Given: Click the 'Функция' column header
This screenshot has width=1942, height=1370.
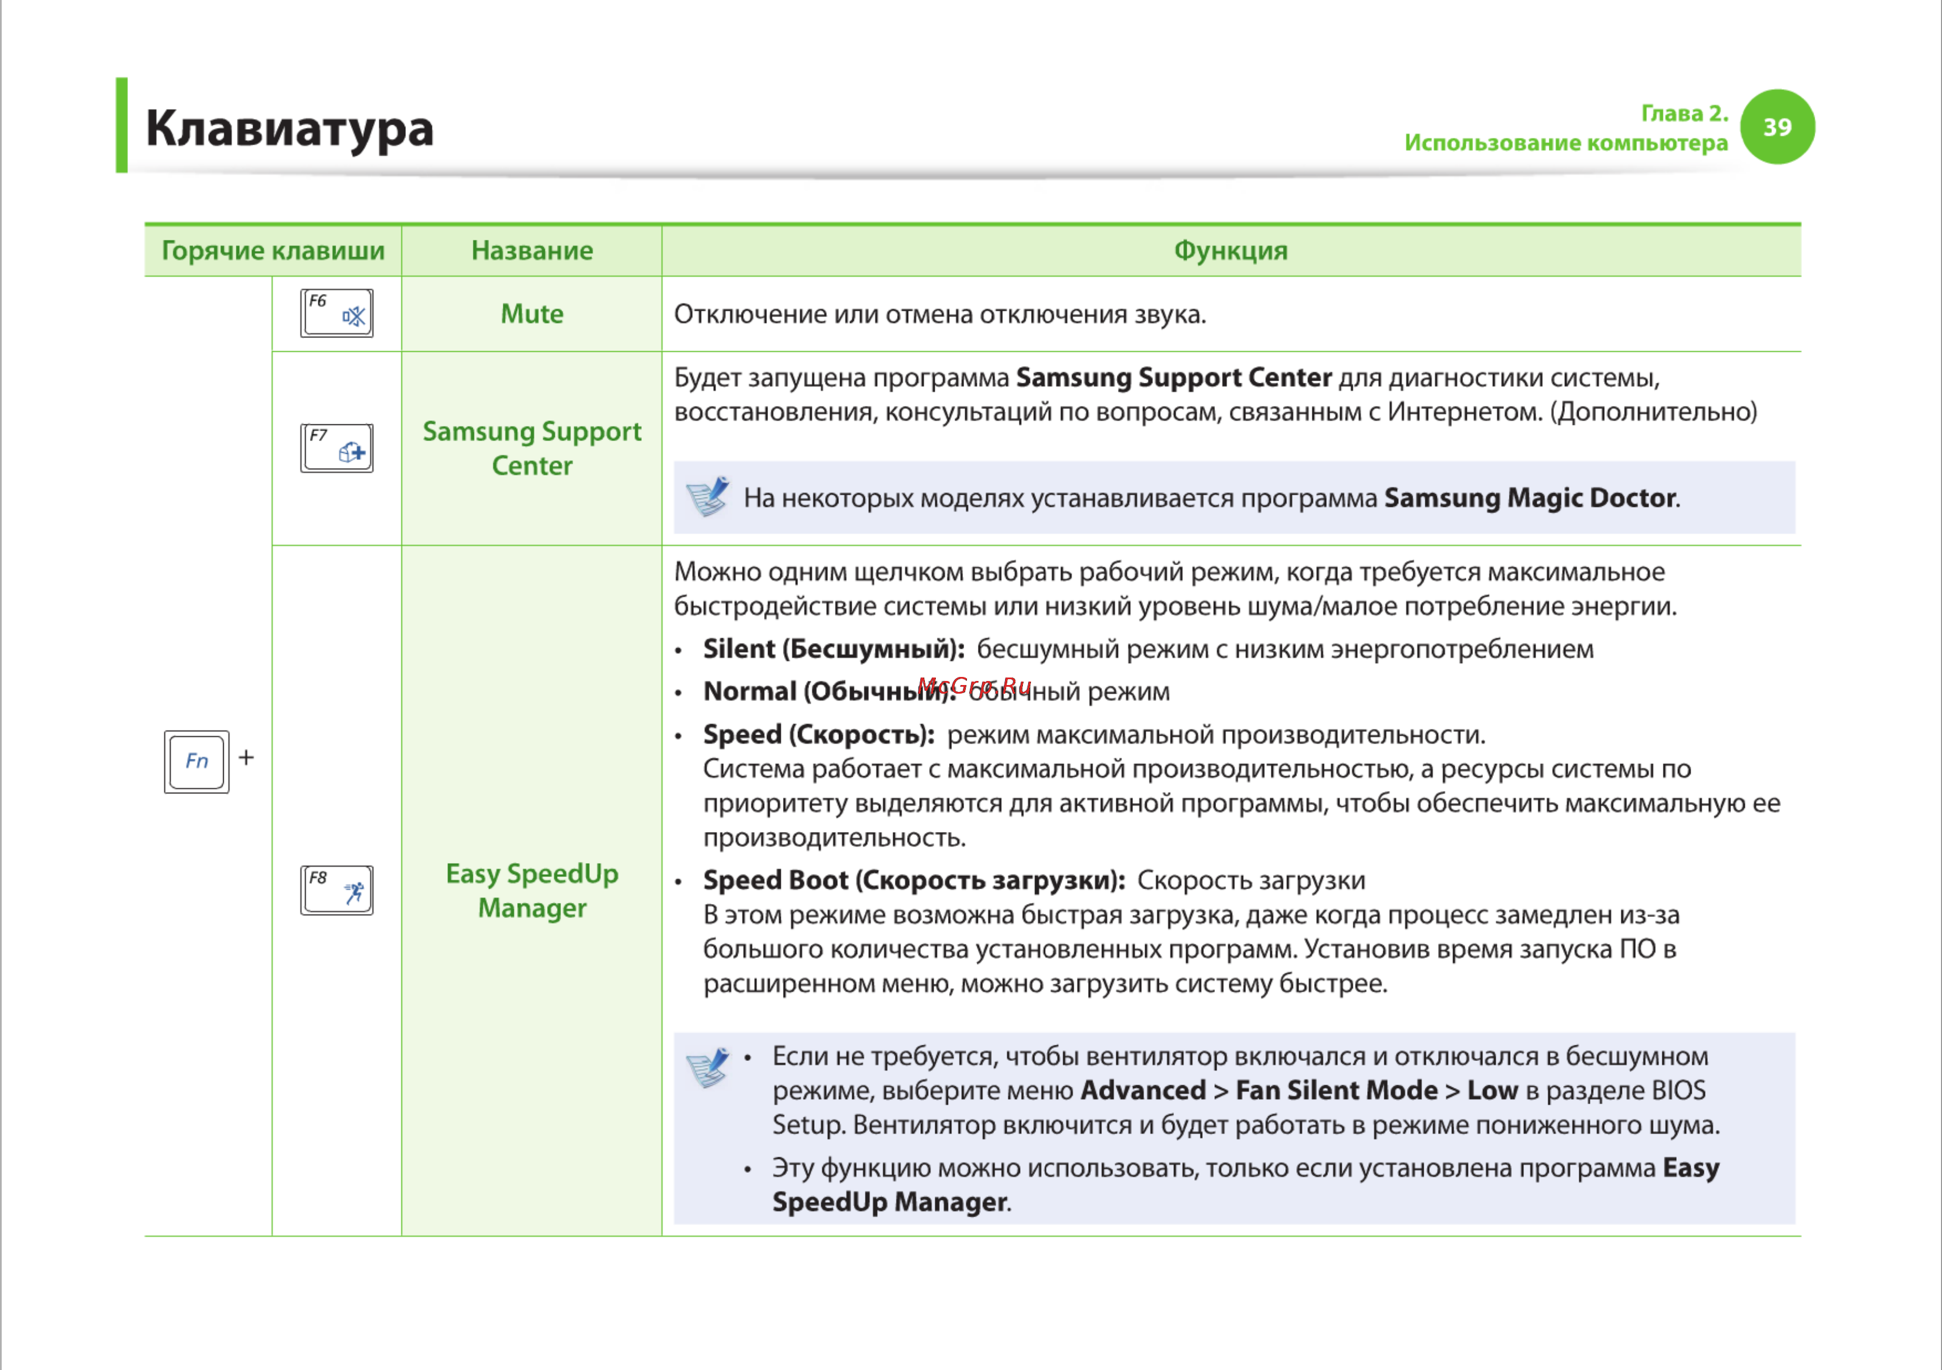Looking at the screenshot, I should 1230,250.
